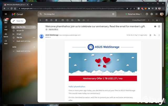Show search options filter sliders
Image resolution: width=168 pixels, height=106 pixels.
tap(113, 14)
